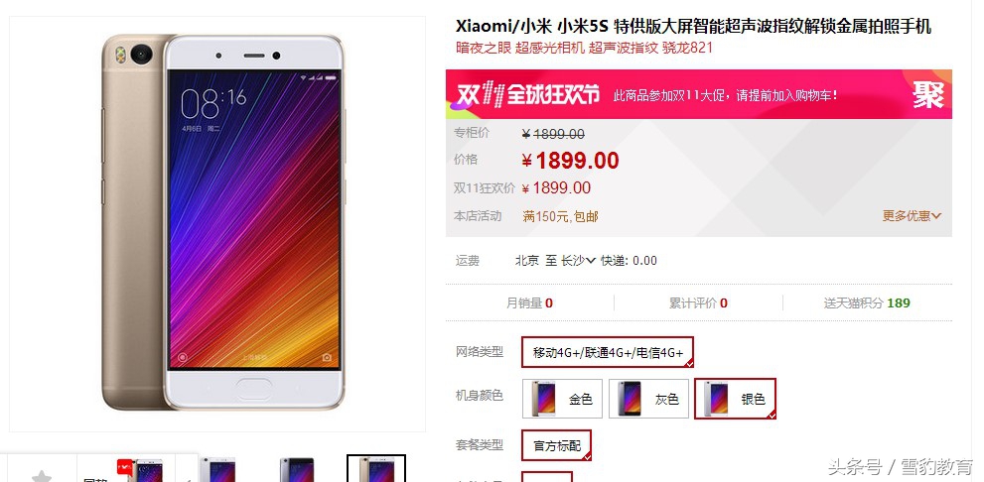Click the 聚 icon on promo banner
This screenshot has width=984, height=482.
point(927,94)
